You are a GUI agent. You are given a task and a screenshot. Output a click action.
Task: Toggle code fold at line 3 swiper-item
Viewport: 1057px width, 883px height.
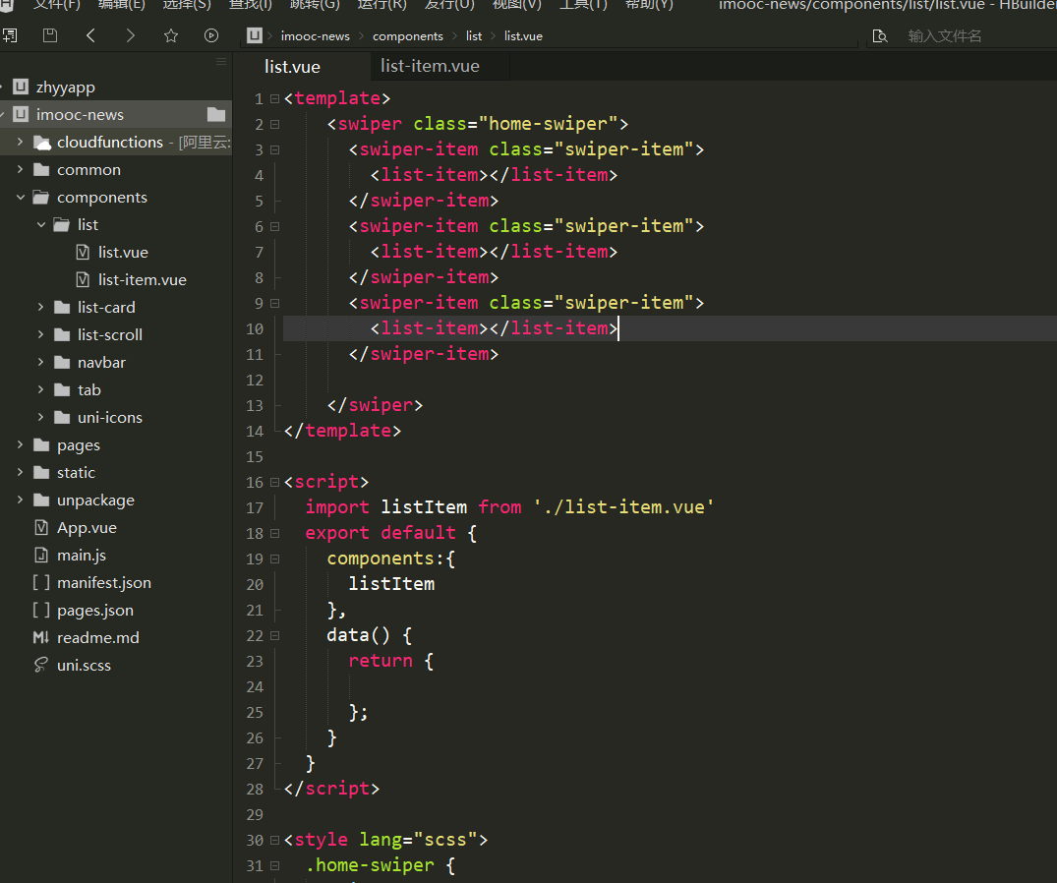point(275,150)
